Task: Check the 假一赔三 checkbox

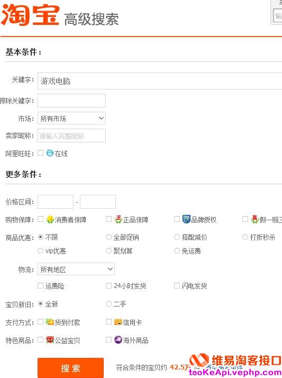Action: click(x=245, y=219)
